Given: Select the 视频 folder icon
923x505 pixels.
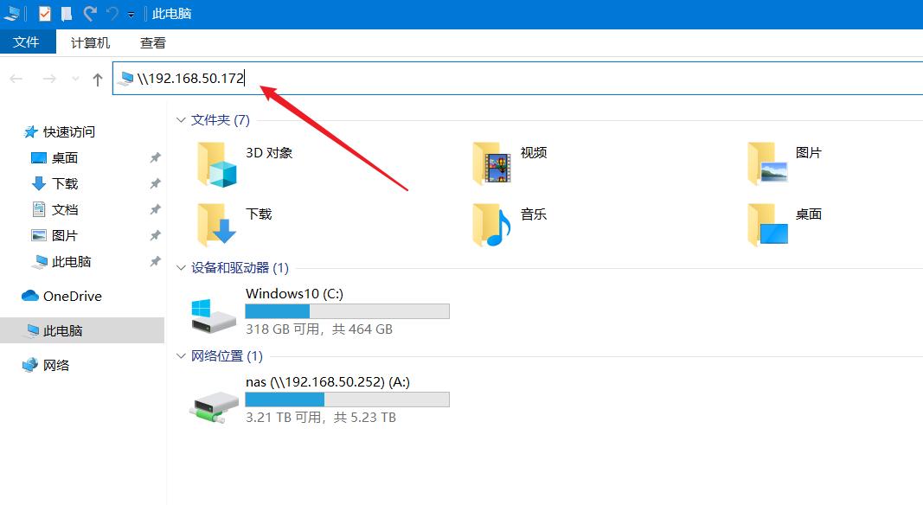Looking at the screenshot, I should pyautogui.click(x=492, y=163).
